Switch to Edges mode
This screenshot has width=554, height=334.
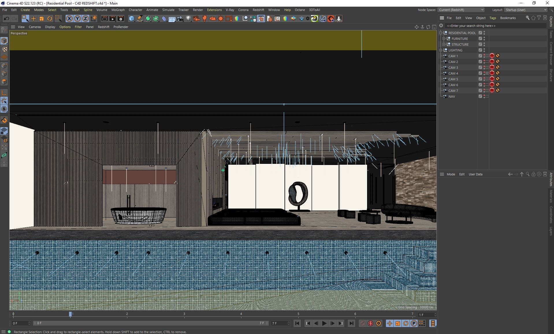pyautogui.click(x=4, y=74)
